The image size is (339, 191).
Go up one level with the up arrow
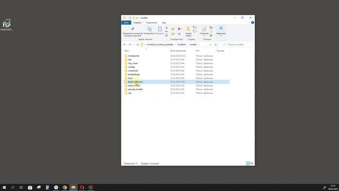pos(138,45)
